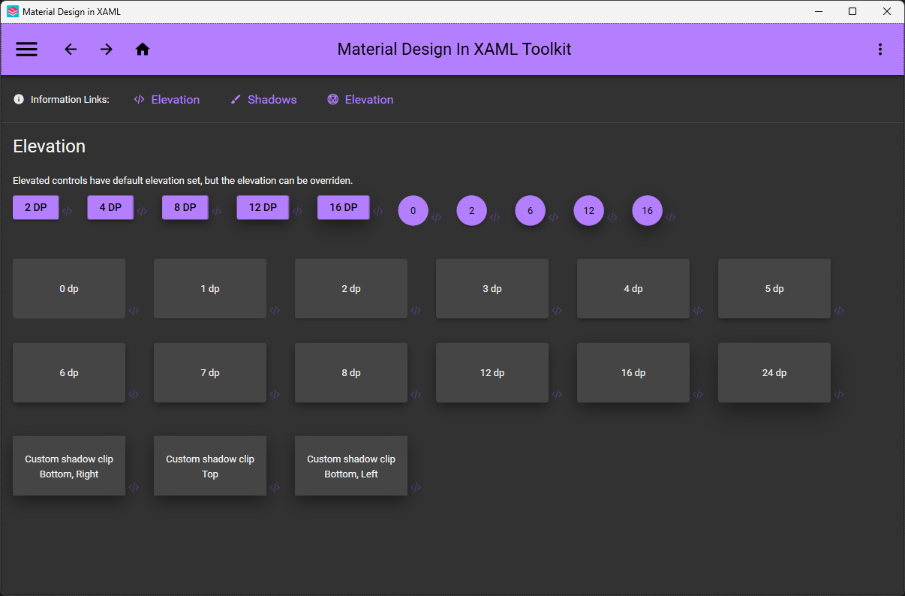Go back with the left arrow
Screen dimensions: 905x596
[71, 50]
